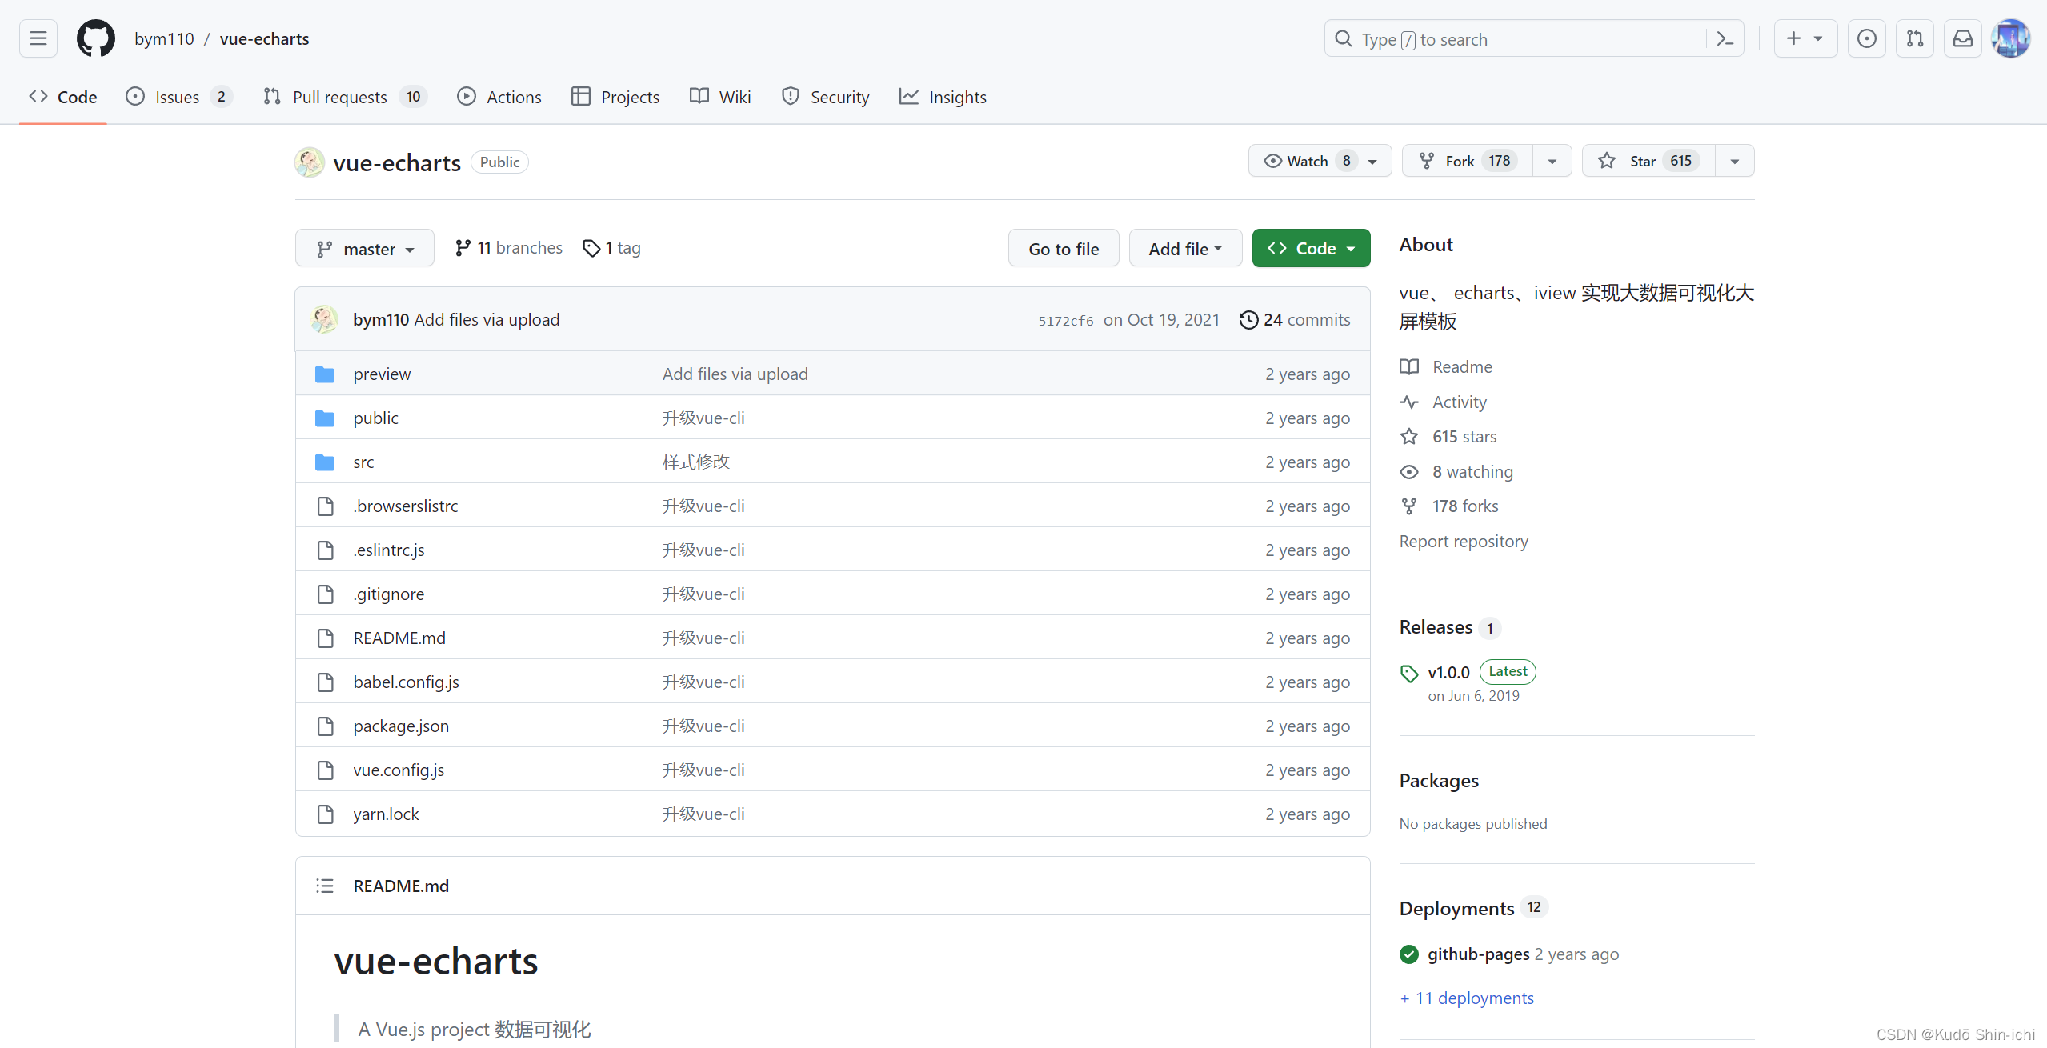Click the commit history clock icon

1248,320
